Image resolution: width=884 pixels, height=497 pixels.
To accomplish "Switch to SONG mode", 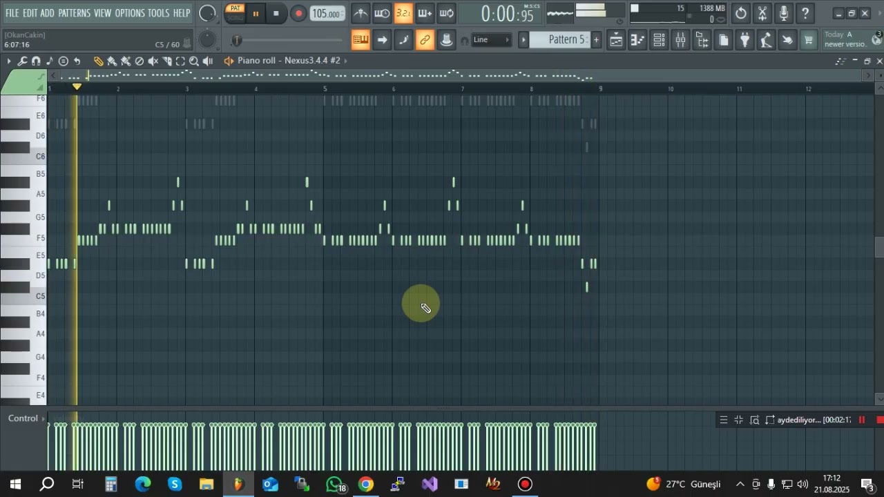I will pyautogui.click(x=236, y=17).
